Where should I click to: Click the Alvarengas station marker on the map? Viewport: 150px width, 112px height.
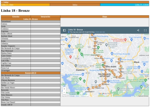point(89,89)
